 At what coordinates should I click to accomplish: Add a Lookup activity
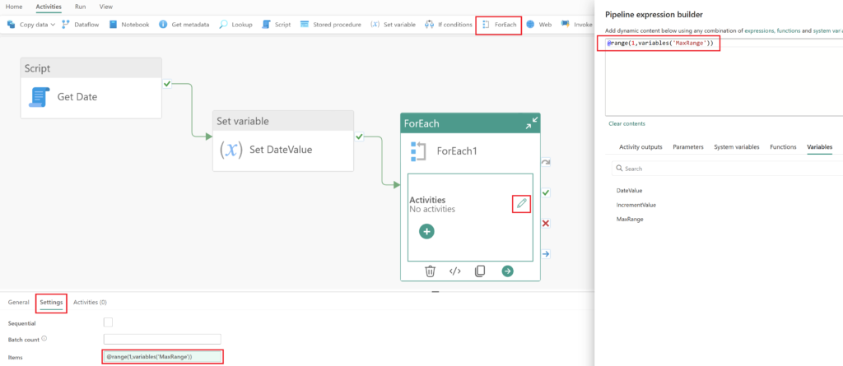(235, 25)
